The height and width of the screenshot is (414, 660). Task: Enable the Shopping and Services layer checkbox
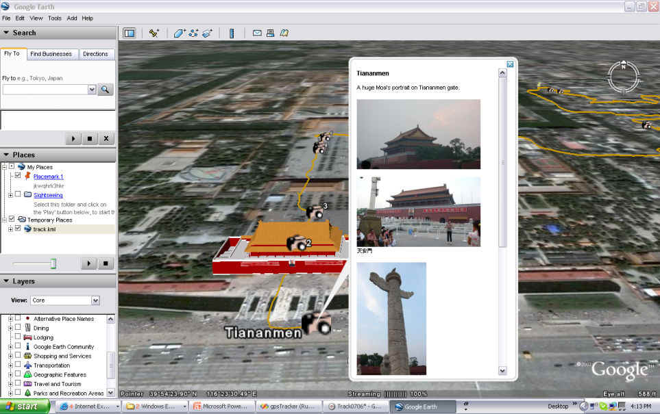18,355
